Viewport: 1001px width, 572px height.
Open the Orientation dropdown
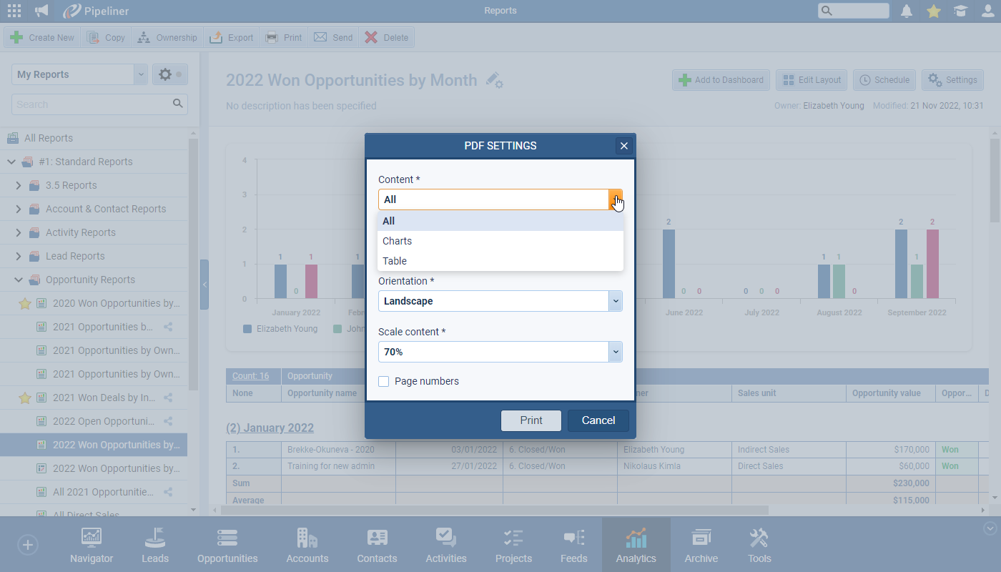615,301
